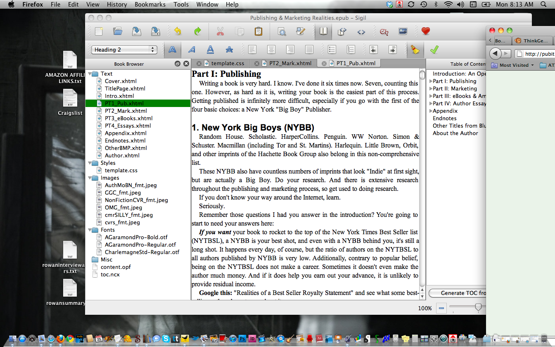Click the zoom out minus button

point(441,308)
